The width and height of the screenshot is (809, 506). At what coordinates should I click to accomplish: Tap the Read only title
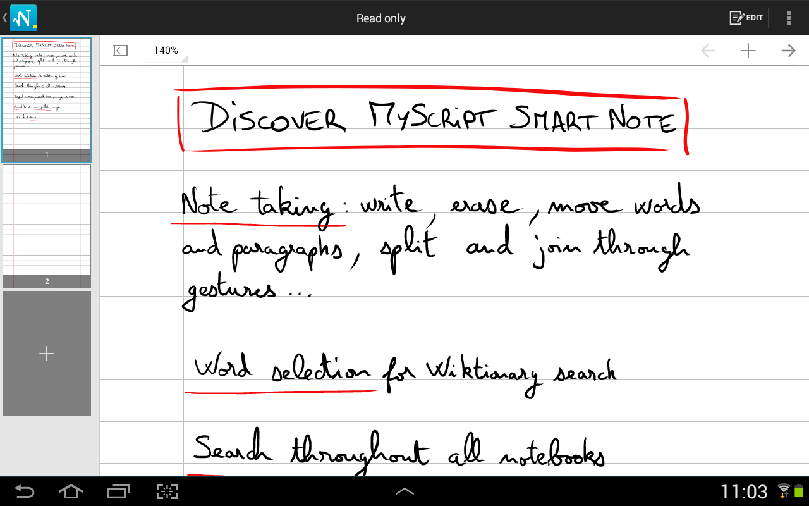tap(381, 18)
